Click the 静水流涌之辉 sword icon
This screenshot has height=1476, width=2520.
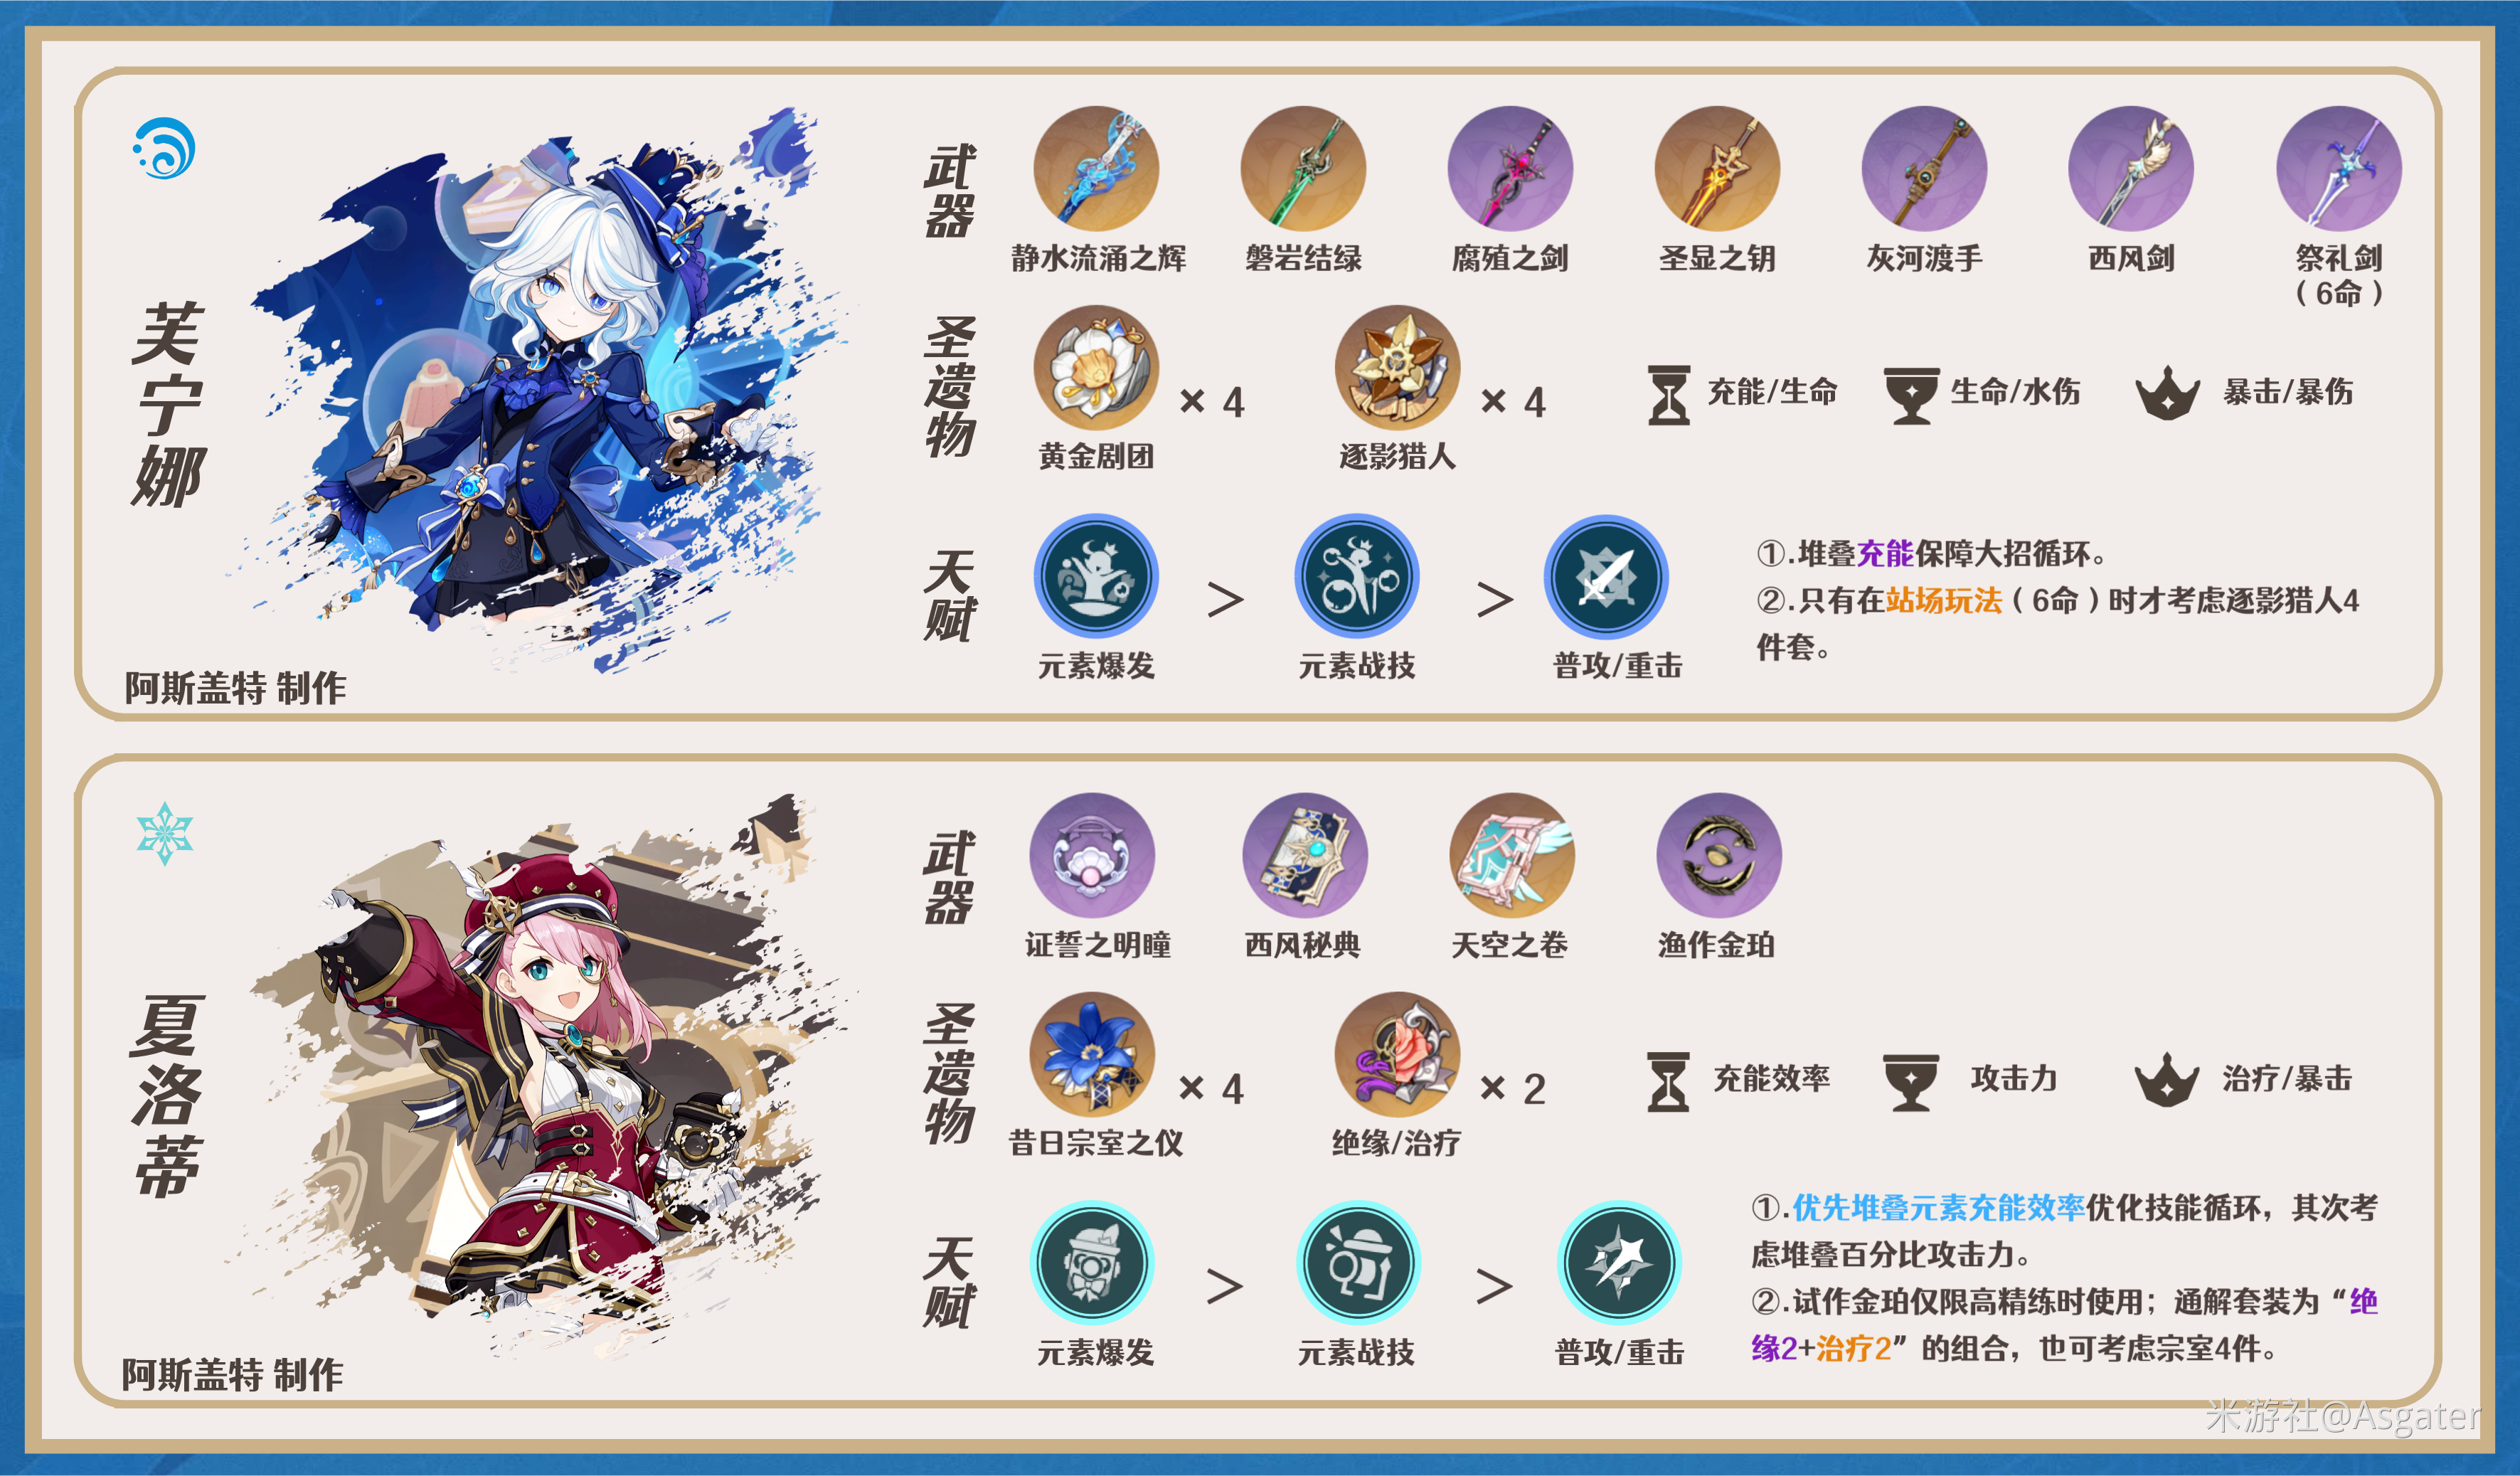(x=1096, y=169)
